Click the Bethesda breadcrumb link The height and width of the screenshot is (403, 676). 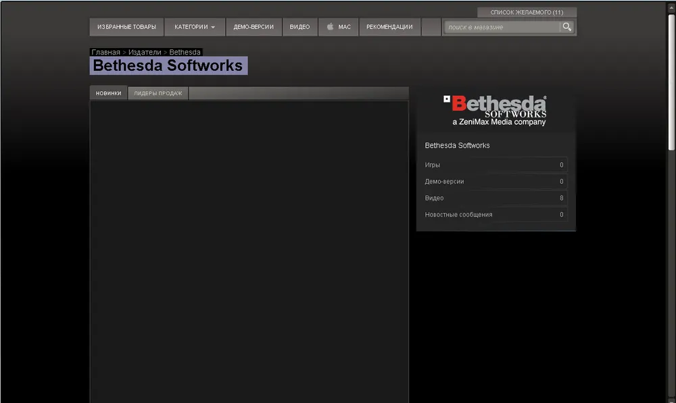(x=185, y=52)
